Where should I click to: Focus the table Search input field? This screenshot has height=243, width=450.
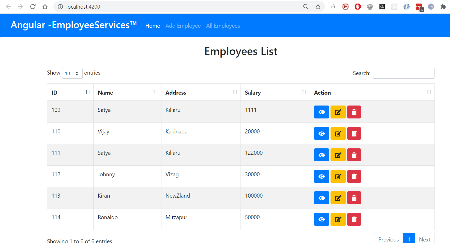click(x=403, y=73)
